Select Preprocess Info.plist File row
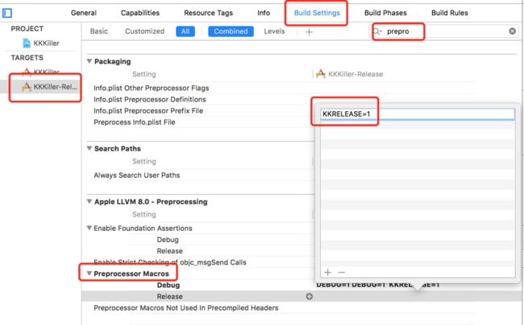 point(135,122)
